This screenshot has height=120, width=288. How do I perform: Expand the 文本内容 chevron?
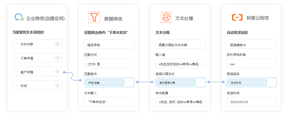click(16, 44)
